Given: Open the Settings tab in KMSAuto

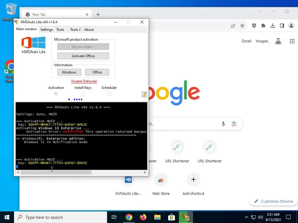Looking at the screenshot, I should (x=47, y=30).
